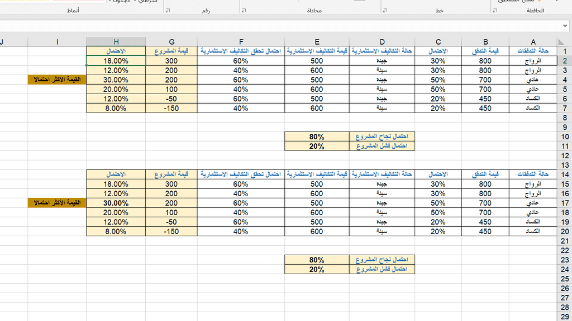
Task: Click cell H7 with 8.00% in row 7
Action: 116,108
